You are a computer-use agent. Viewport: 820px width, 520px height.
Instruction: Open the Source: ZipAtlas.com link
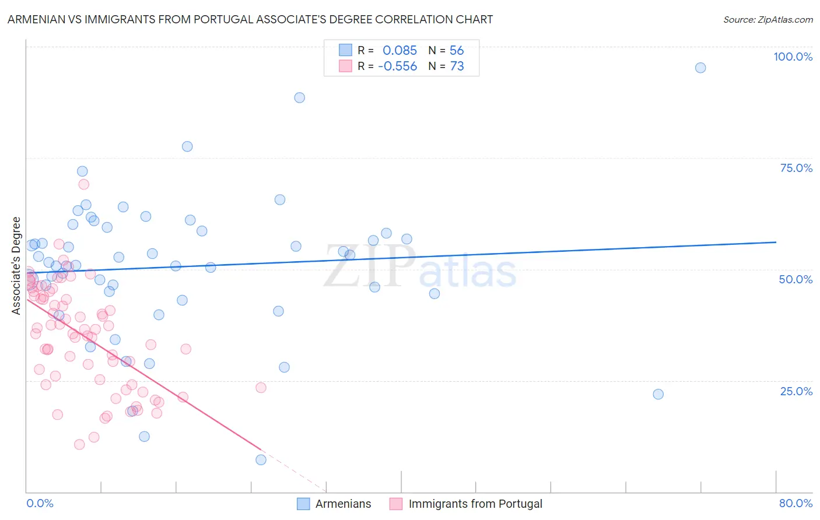tap(768, 19)
